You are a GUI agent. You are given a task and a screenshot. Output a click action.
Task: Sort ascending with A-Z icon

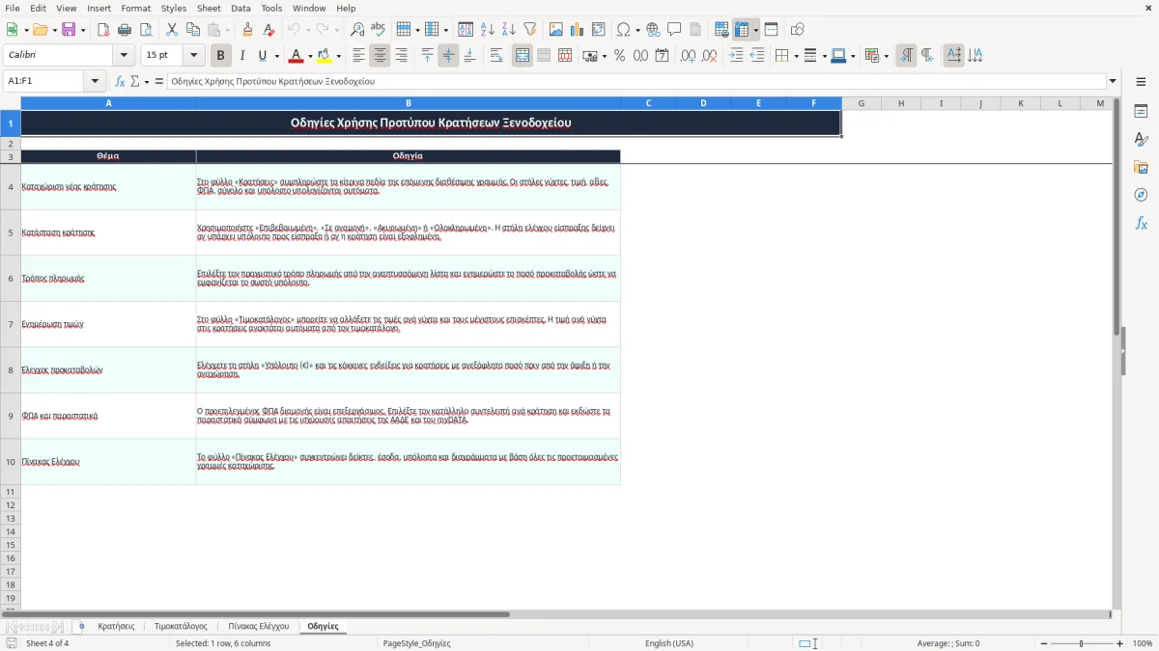488,30
